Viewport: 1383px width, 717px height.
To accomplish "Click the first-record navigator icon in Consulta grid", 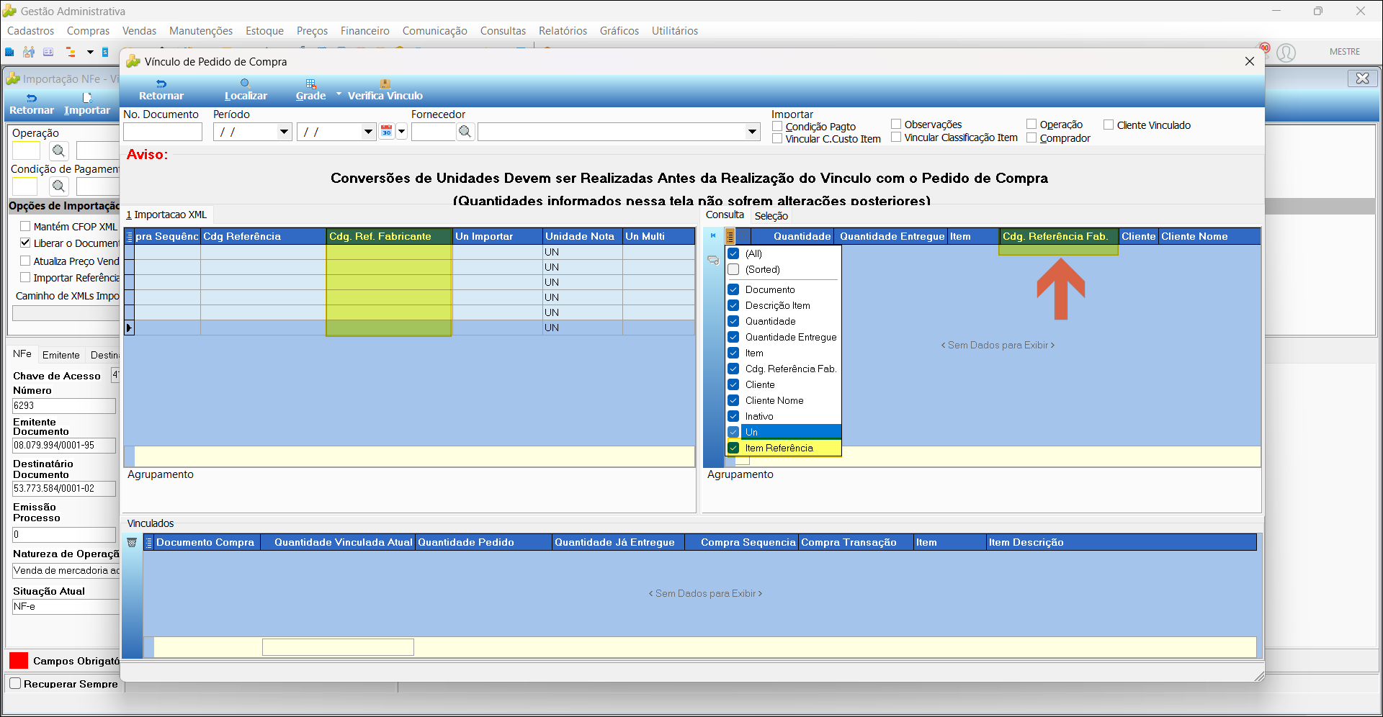I will click(x=713, y=235).
